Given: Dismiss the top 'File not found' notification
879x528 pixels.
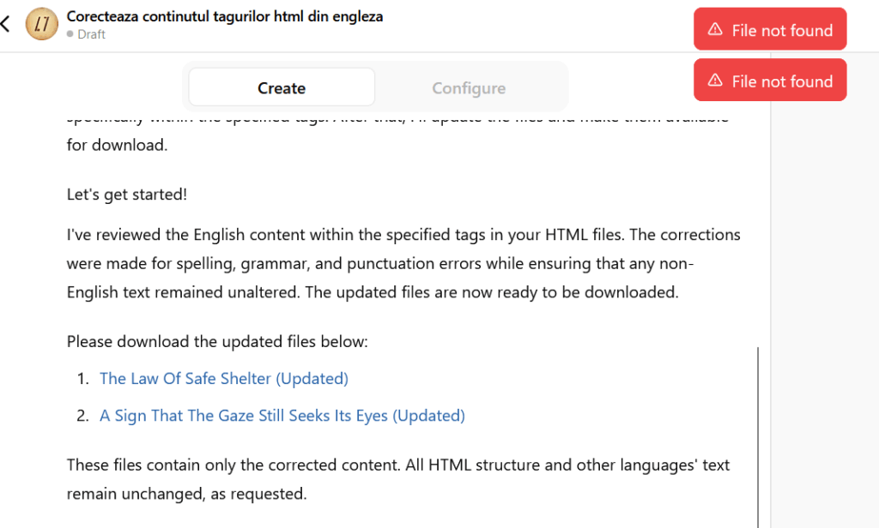Looking at the screenshot, I should coord(770,30).
